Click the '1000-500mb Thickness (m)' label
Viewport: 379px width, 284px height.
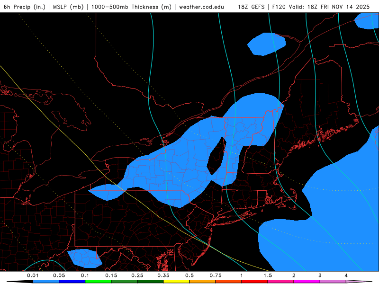pos(131,7)
